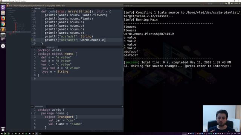The image size is (241, 135).
Task: Open the network indicator in the top panel
Action: click(x=226, y=3)
